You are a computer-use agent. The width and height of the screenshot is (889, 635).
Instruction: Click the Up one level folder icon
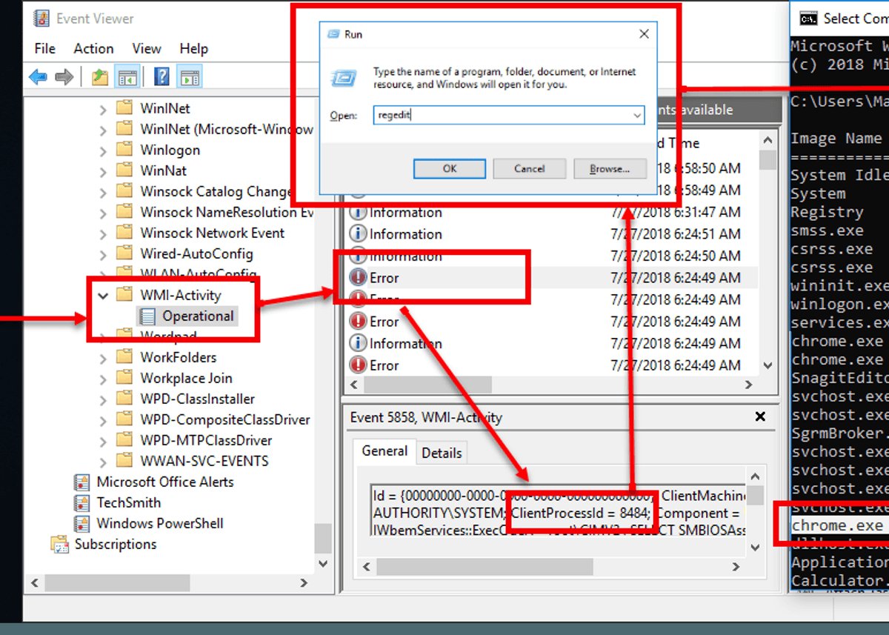point(99,76)
